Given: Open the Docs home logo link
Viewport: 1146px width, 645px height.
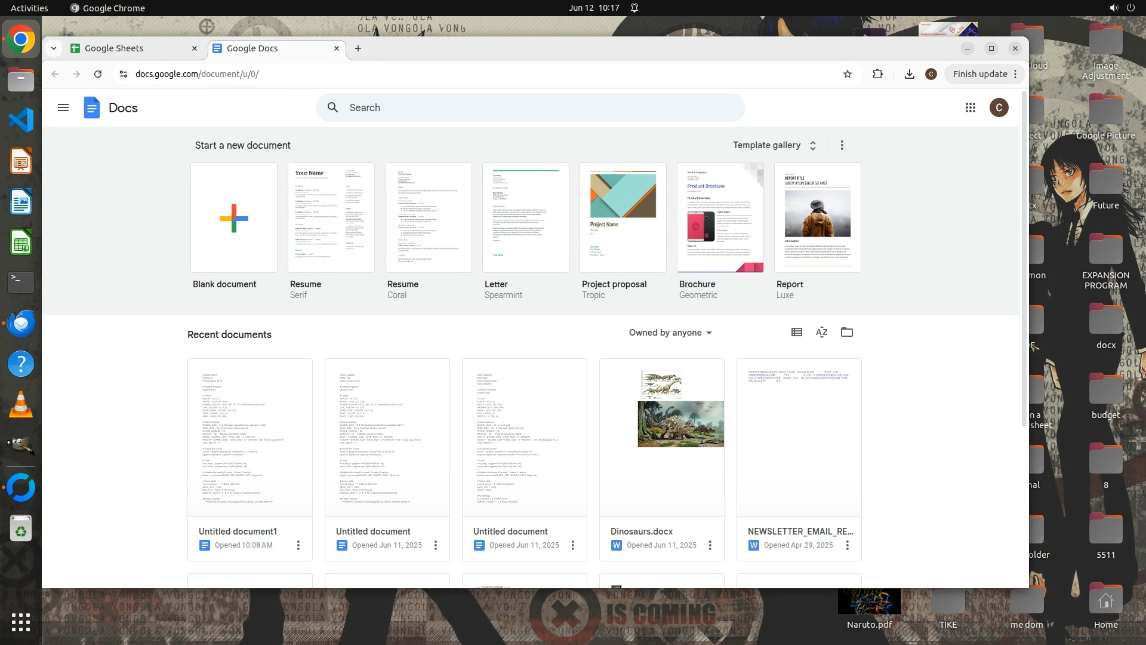Looking at the screenshot, I should pyautogui.click(x=110, y=107).
